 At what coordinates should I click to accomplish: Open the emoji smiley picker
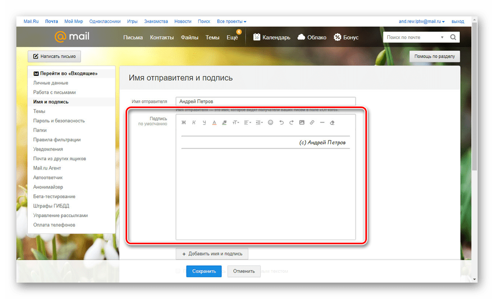[x=271, y=122]
